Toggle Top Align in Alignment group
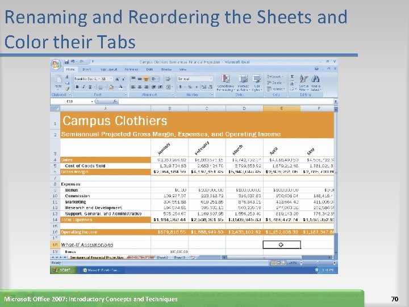The height and width of the screenshot is (307, 409). point(133,78)
